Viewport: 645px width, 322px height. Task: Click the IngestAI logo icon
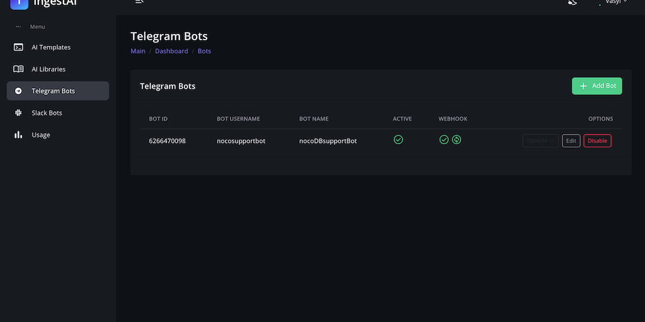click(x=20, y=3)
